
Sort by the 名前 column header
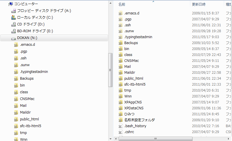pyautogui.click(x=122, y=4)
